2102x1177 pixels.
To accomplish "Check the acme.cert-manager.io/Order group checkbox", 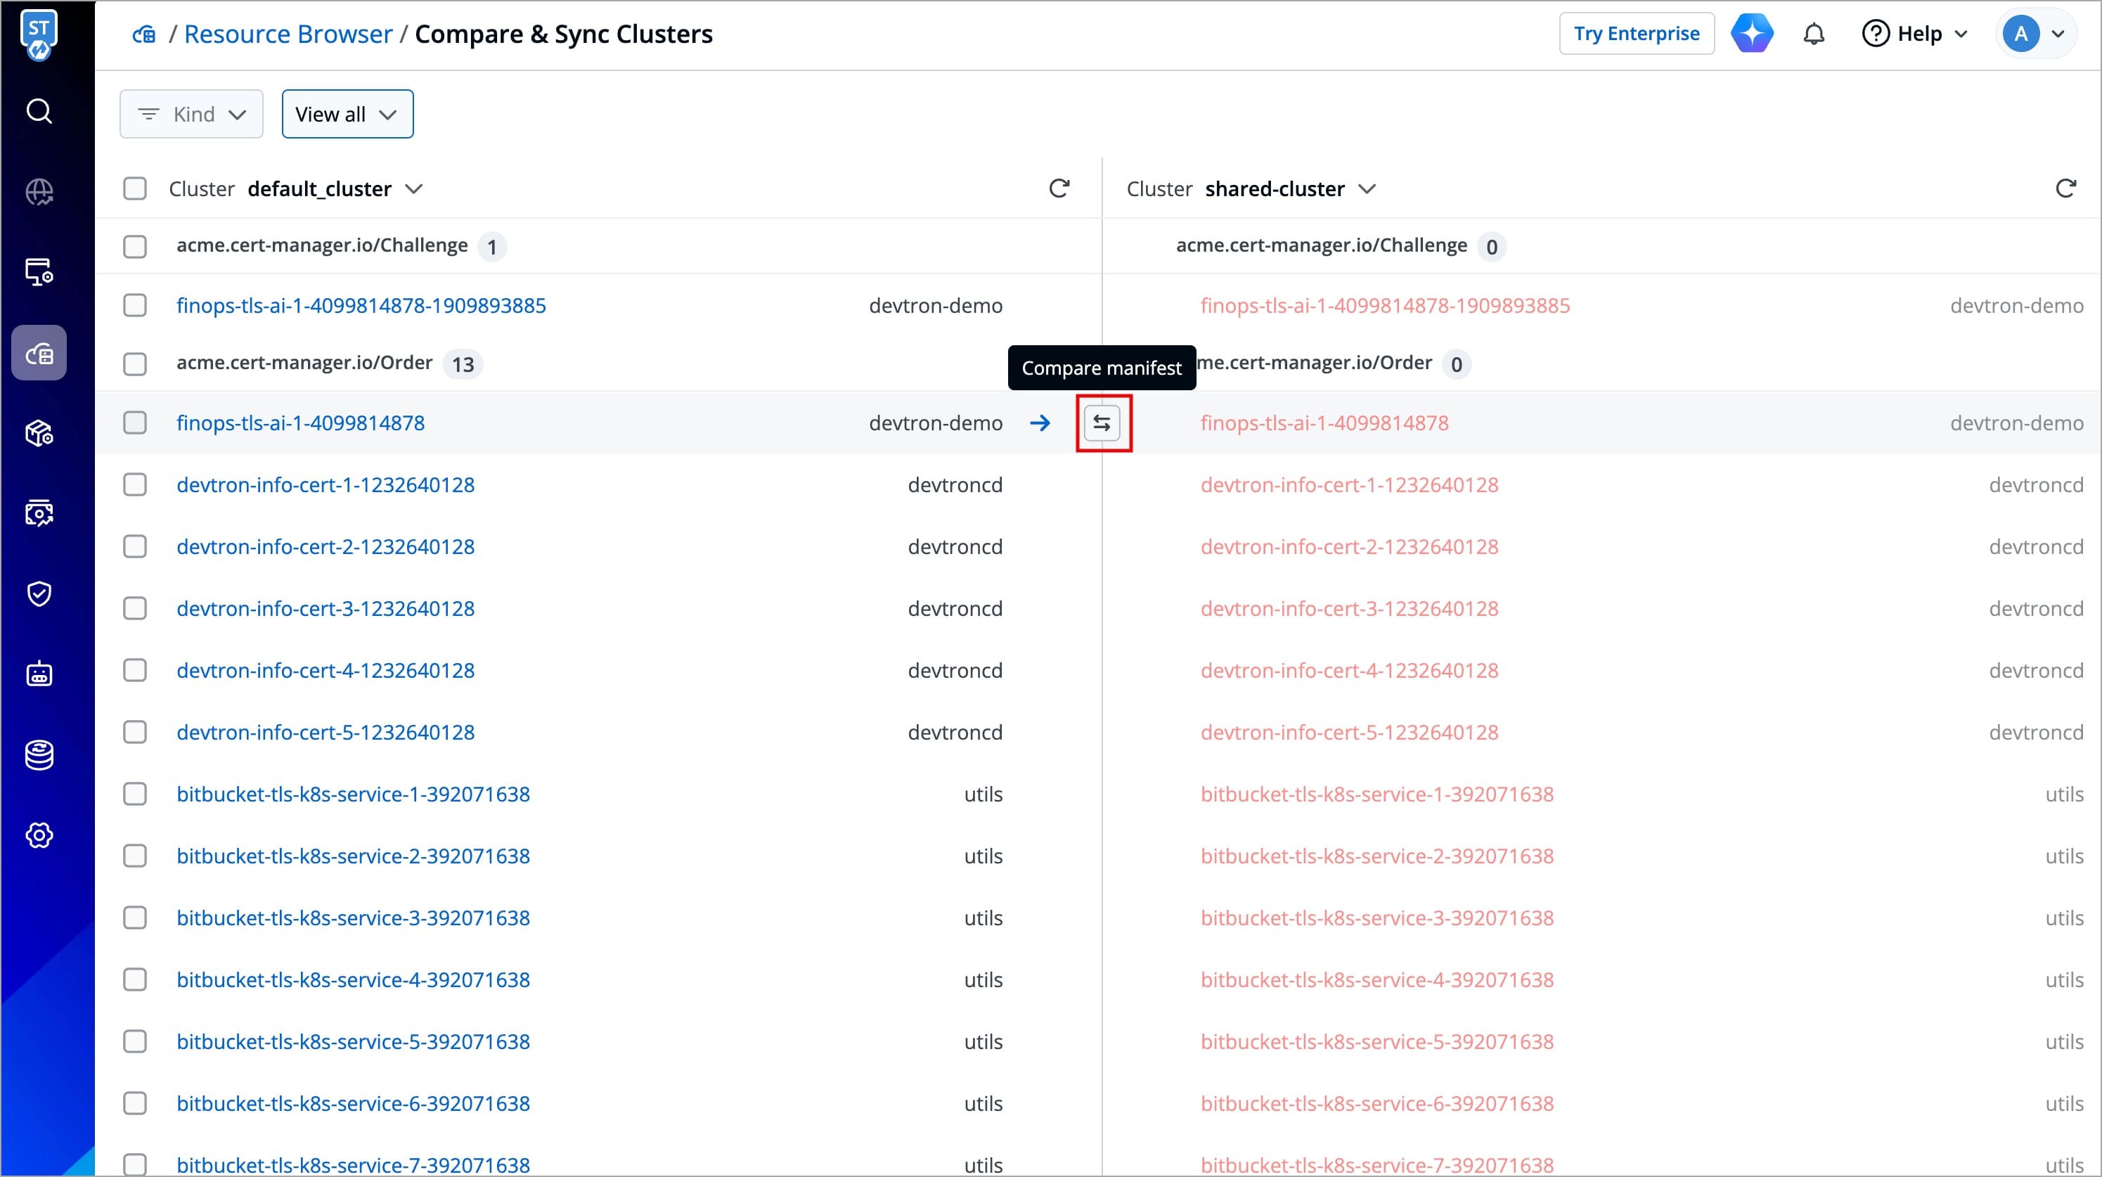I will click(135, 364).
